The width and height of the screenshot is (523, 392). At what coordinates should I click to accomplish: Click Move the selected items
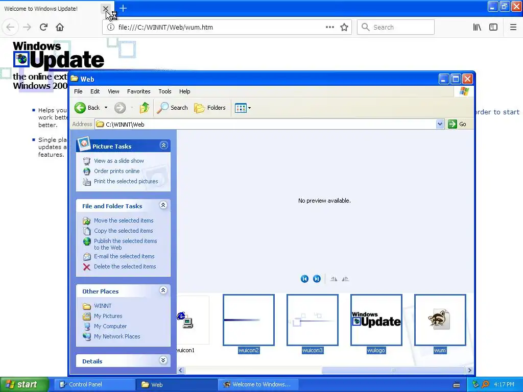point(124,220)
